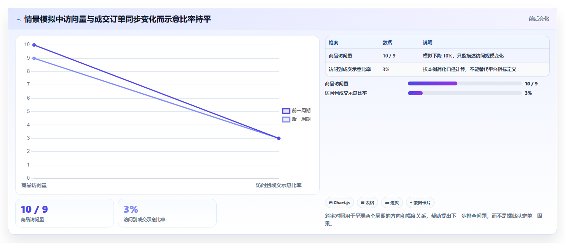
Task: Click the 商品访问量 progress label
Action: click(x=337, y=83)
